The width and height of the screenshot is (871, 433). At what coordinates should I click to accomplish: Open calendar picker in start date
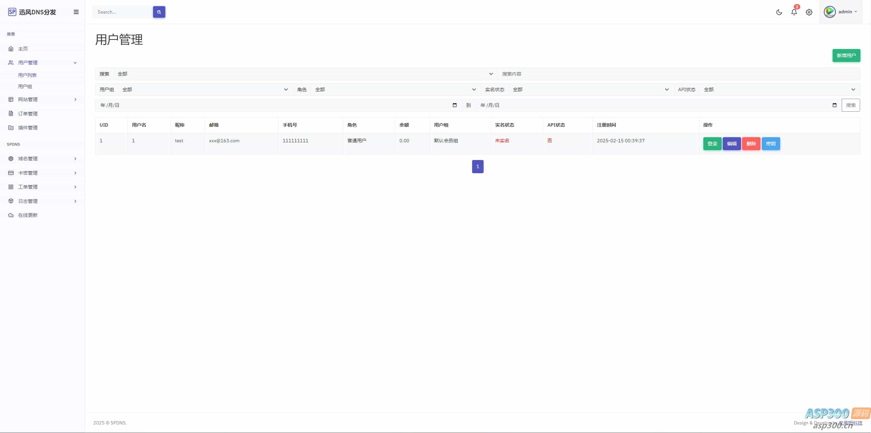click(x=454, y=105)
